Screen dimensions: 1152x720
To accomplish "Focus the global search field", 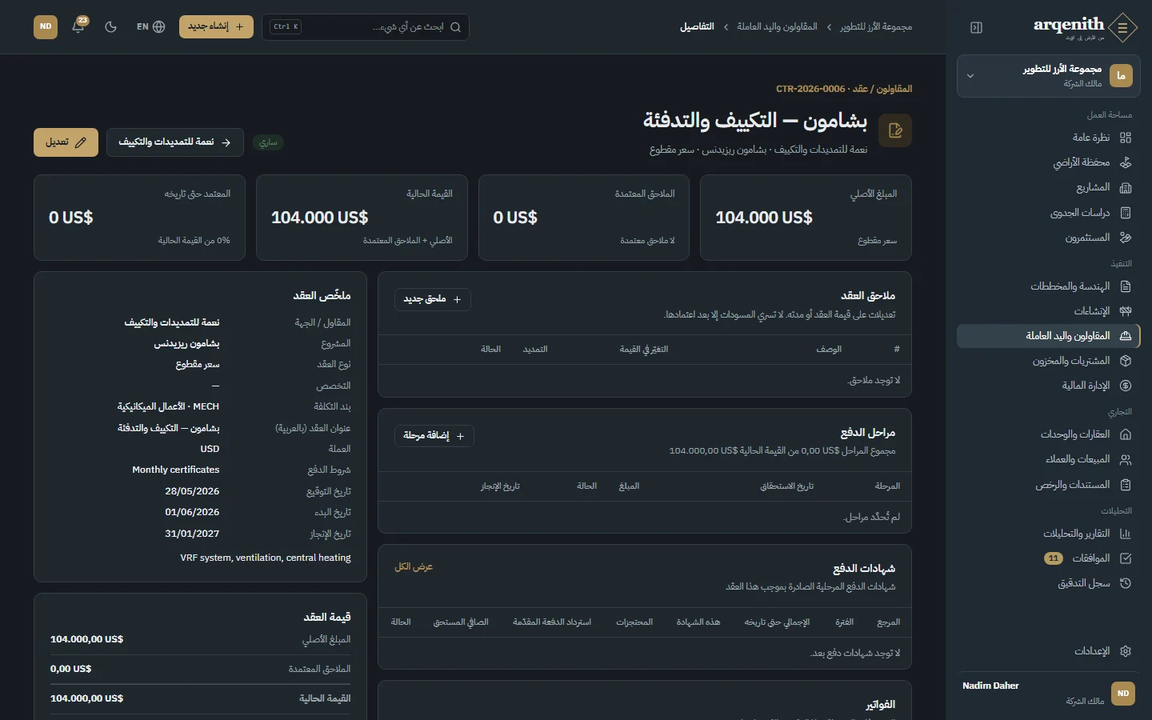I will click(366, 27).
